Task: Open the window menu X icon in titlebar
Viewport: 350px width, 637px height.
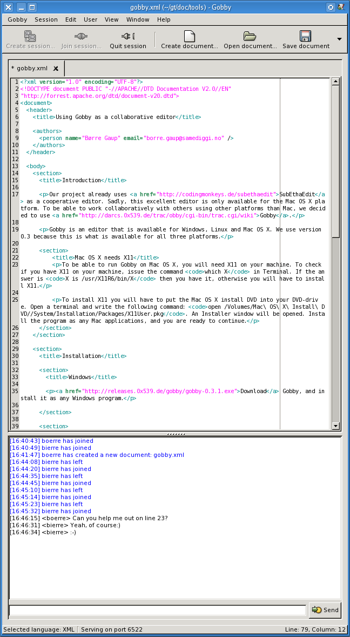Action: (8, 7)
